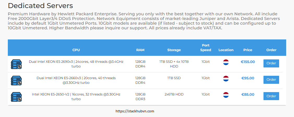Select the €155.00 price
Viewport: 294px width, 117px height.
click(x=248, y=62)
